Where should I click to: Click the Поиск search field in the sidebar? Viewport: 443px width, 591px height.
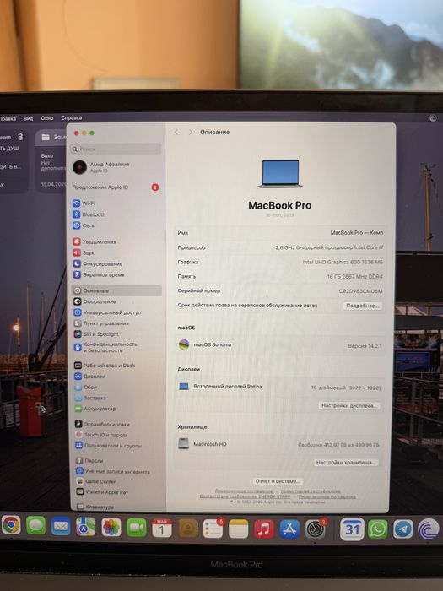point(116,149)
